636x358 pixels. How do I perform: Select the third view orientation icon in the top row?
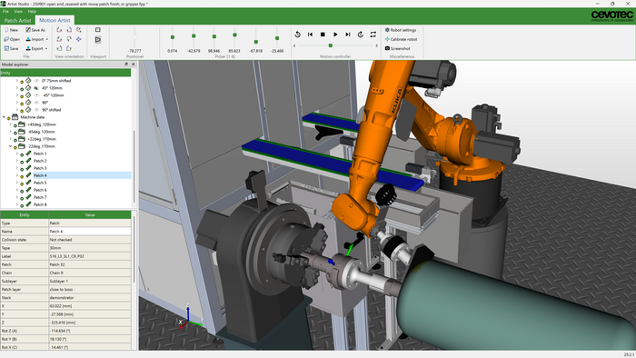(x=79, y=30)
